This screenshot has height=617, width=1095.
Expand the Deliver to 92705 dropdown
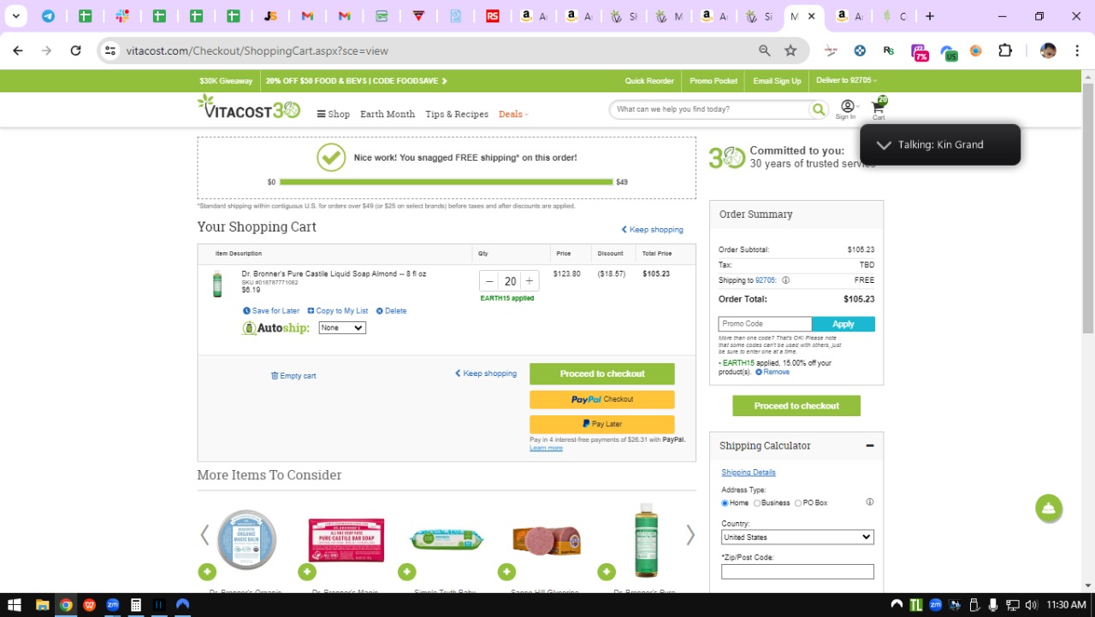point(847,80)
